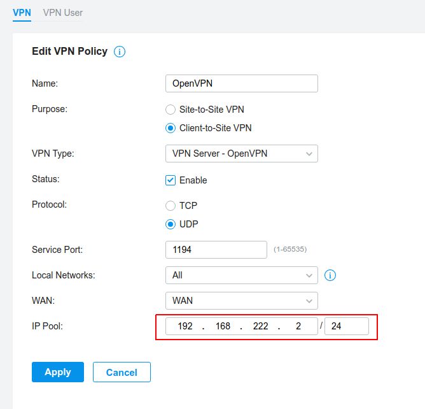Image resolution: width=425 pixels, height=409 pixels.
Task: Focus the Name field containing OpenVPN
Action: click(242, 83)
